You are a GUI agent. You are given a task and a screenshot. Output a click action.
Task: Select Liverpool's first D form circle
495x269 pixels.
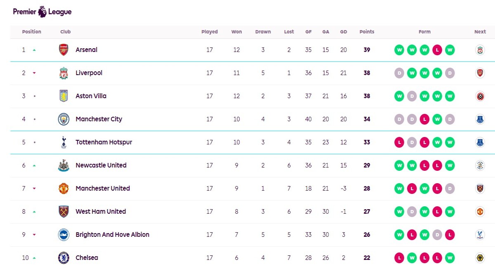click(399, 73)
